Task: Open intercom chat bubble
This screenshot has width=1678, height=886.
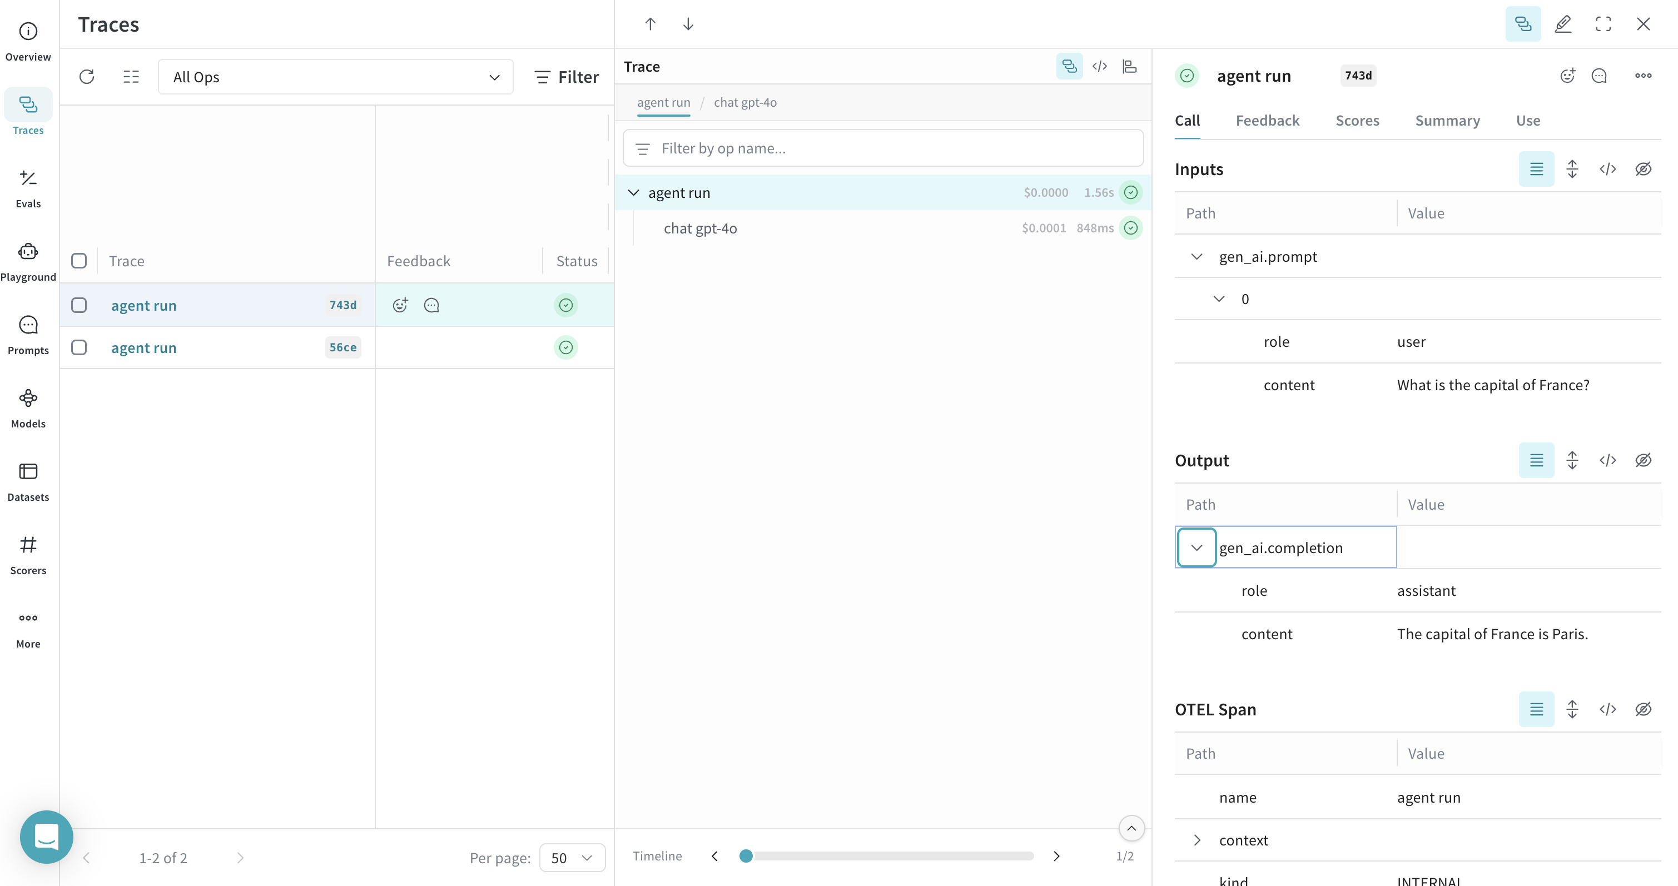Action: point(46,837)
